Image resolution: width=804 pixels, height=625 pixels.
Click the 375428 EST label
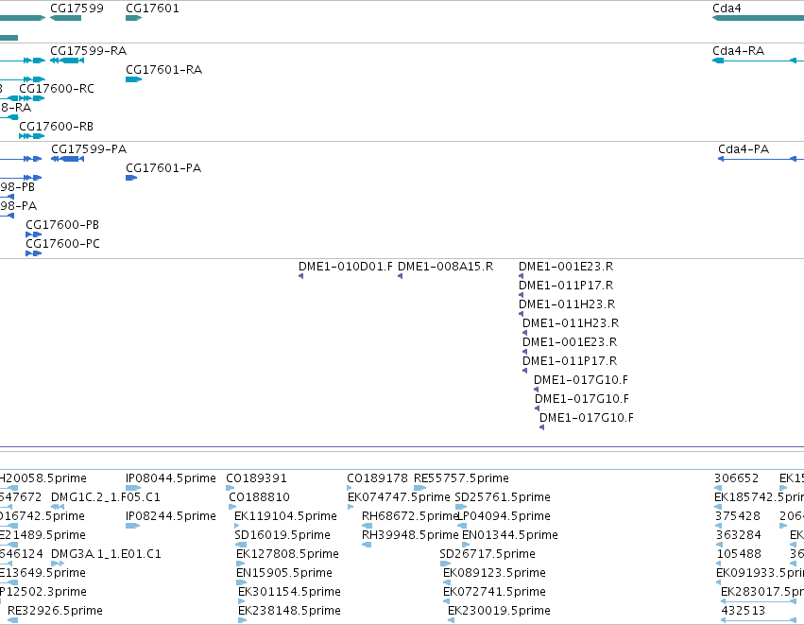point(738,516)
